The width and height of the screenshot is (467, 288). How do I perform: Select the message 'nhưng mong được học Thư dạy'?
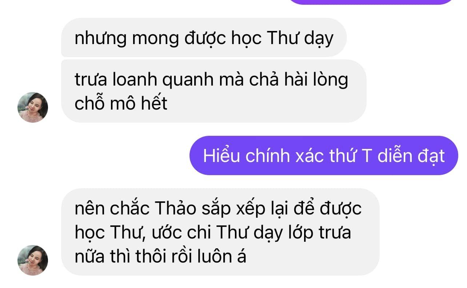coord(204,38)
